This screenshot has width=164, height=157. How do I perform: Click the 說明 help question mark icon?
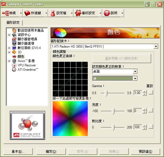click(x=107, y=13)
